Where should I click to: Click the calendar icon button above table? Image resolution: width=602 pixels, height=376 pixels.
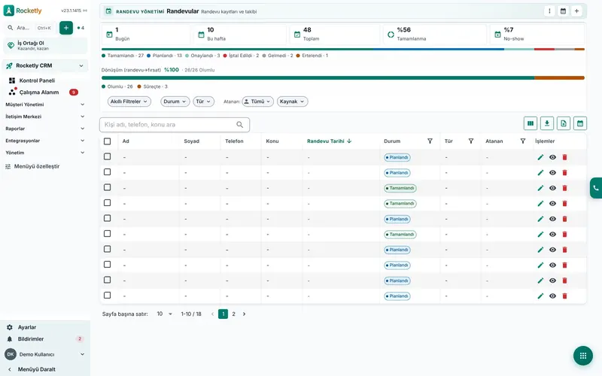(x=579, y=123)
